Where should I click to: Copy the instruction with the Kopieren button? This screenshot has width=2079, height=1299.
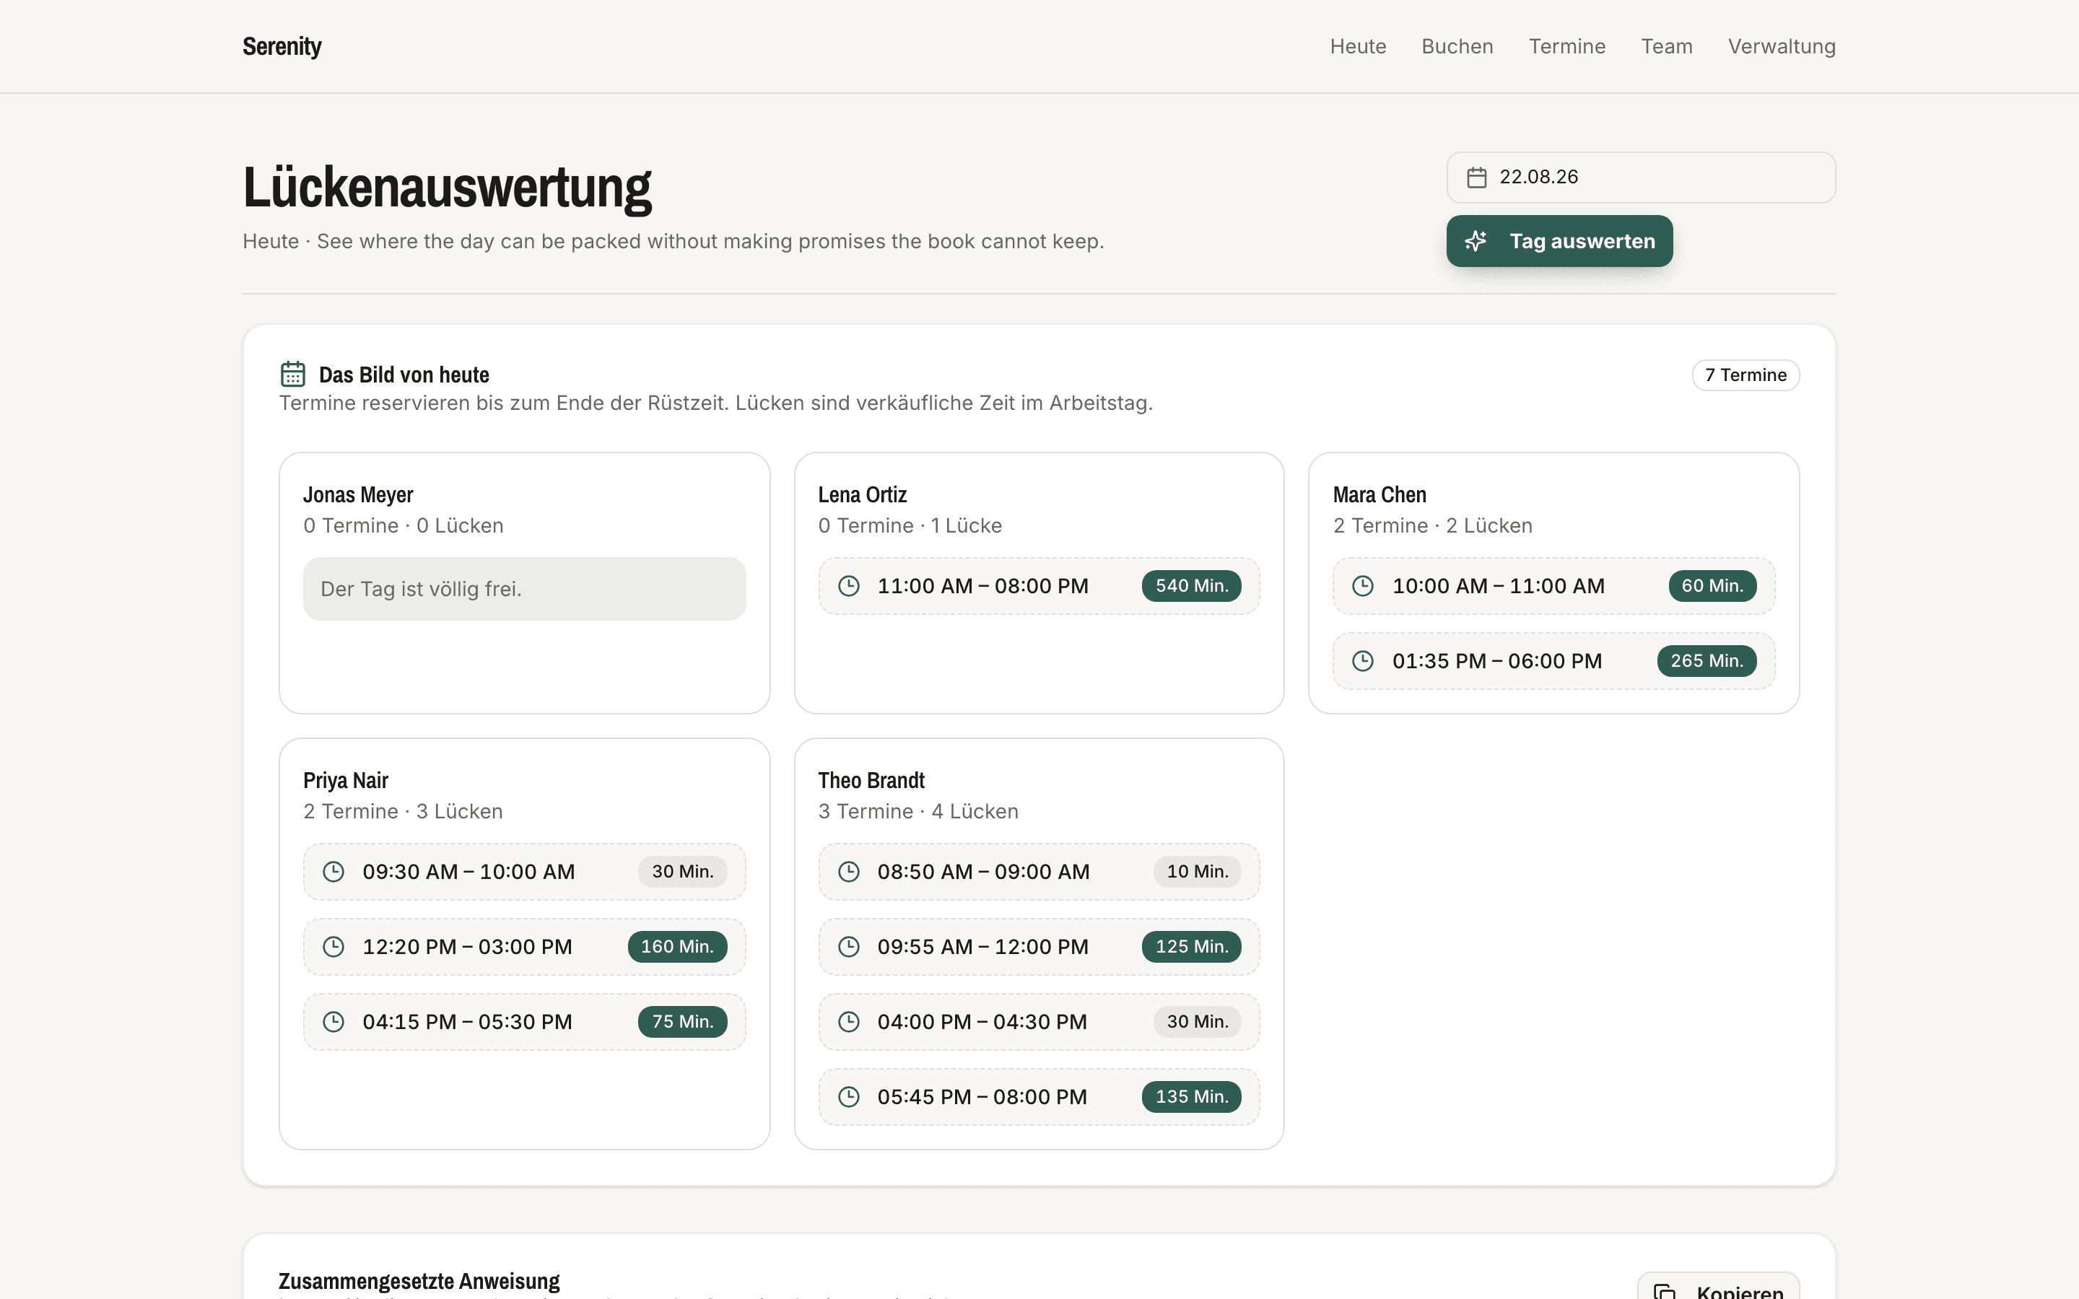coord(1718,1286)
